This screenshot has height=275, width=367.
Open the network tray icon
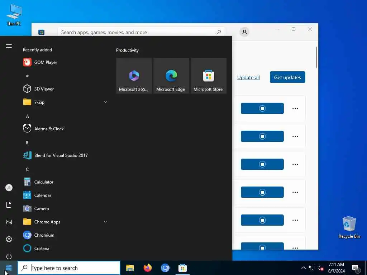click(312, 268)
